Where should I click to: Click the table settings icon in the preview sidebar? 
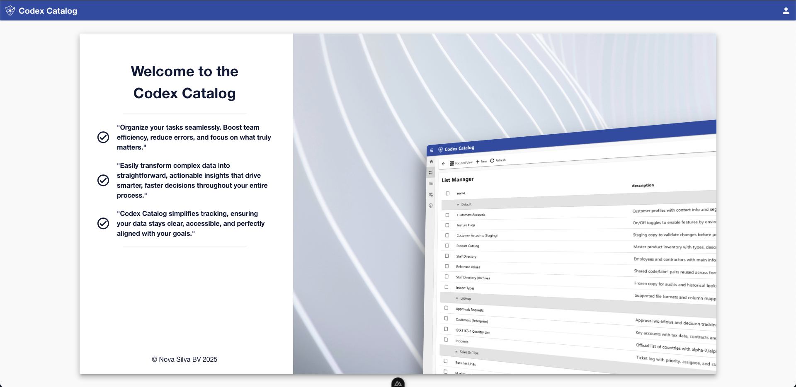[431, 194]
